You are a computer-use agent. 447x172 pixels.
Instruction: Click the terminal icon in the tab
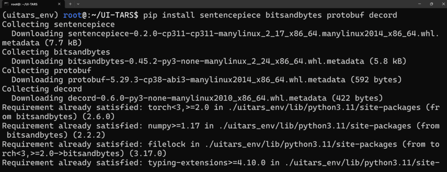point(7,4)
